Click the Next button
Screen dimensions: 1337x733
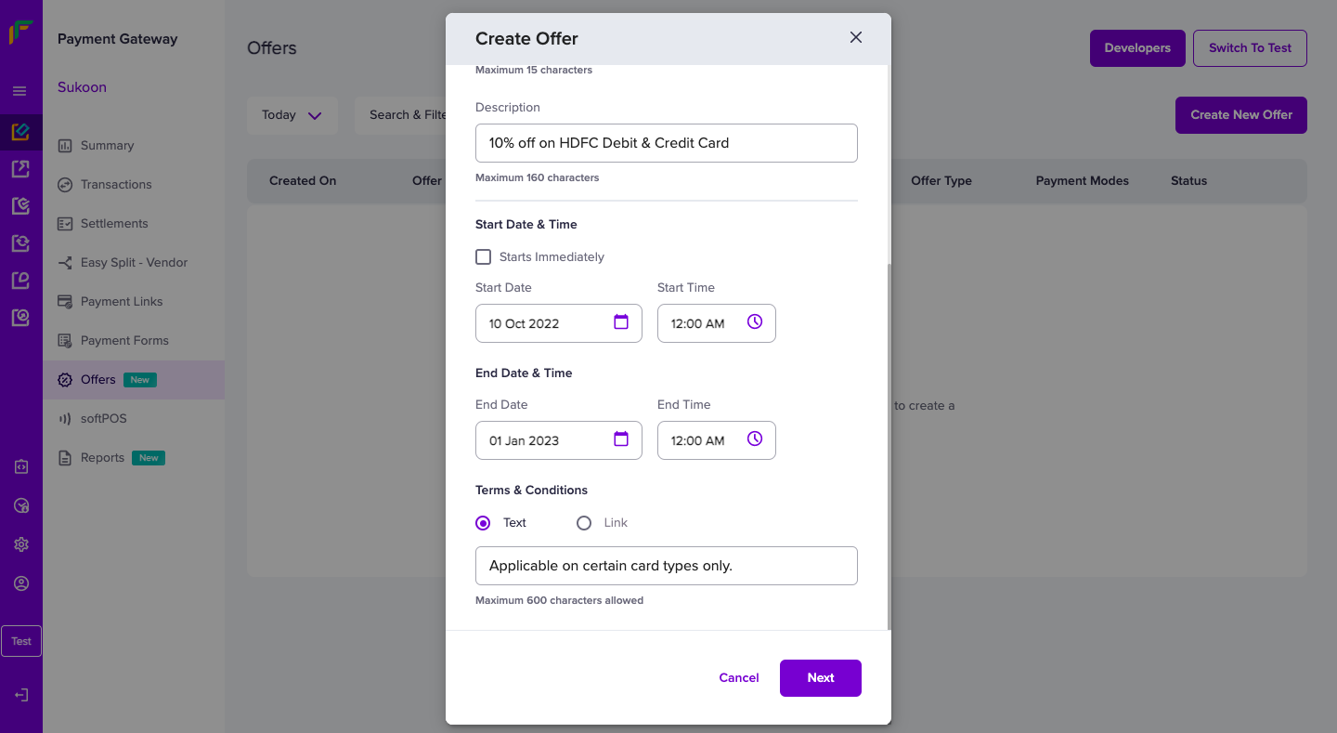tap(820, 677)
